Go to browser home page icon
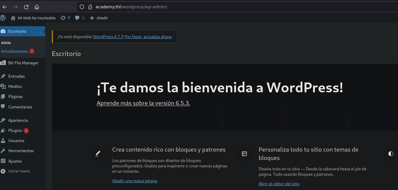This screenshot has height=190, width=398. tap(37, 7)
